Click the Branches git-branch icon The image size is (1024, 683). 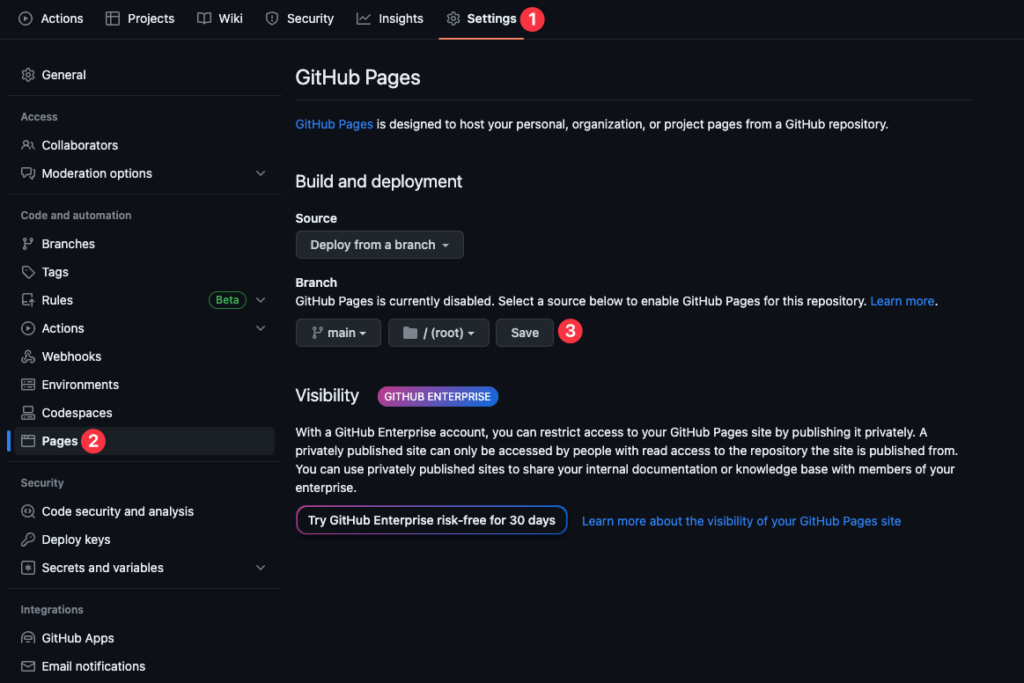point(28,244)
